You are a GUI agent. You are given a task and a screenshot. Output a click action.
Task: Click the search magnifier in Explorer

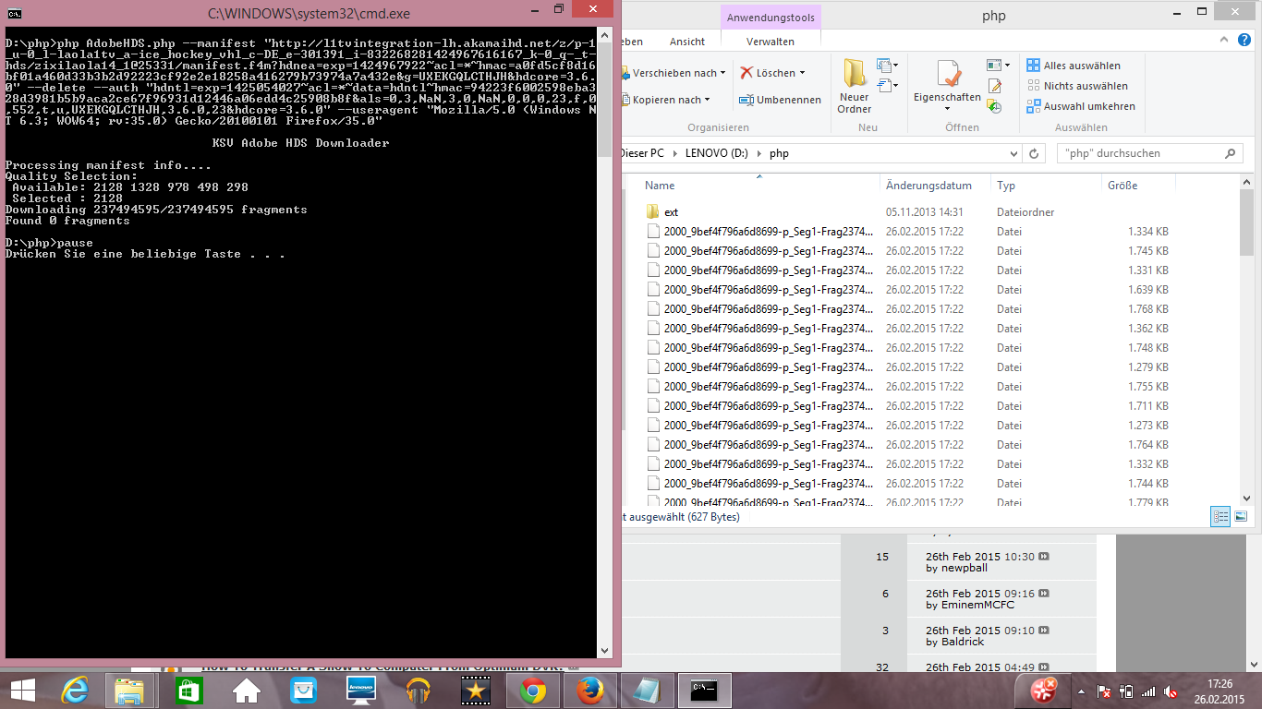click(1230, 153)
